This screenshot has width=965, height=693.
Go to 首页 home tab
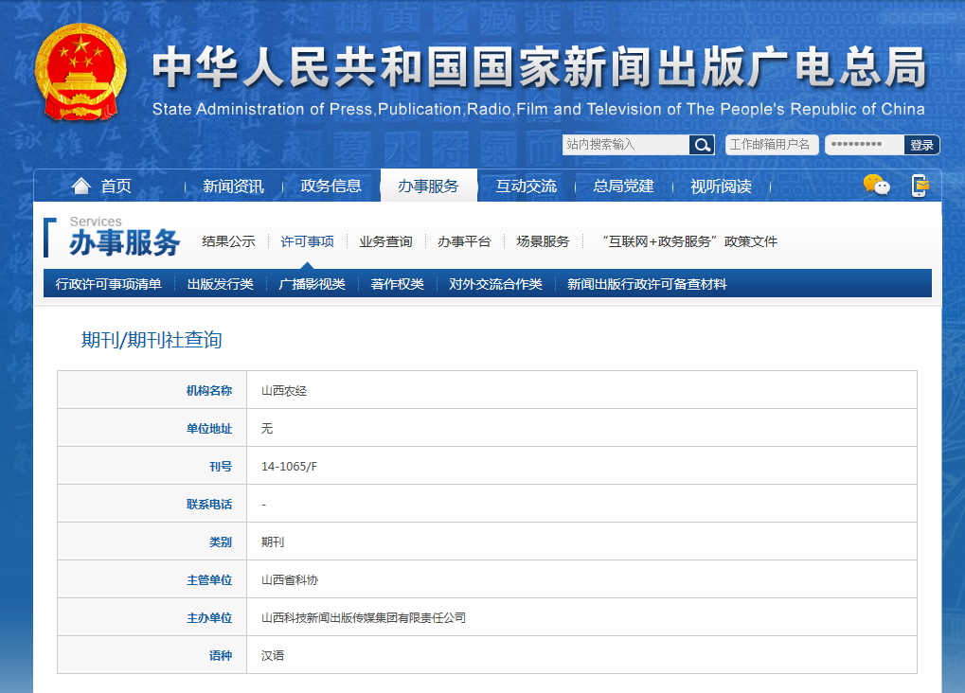[x=116, y=186]
